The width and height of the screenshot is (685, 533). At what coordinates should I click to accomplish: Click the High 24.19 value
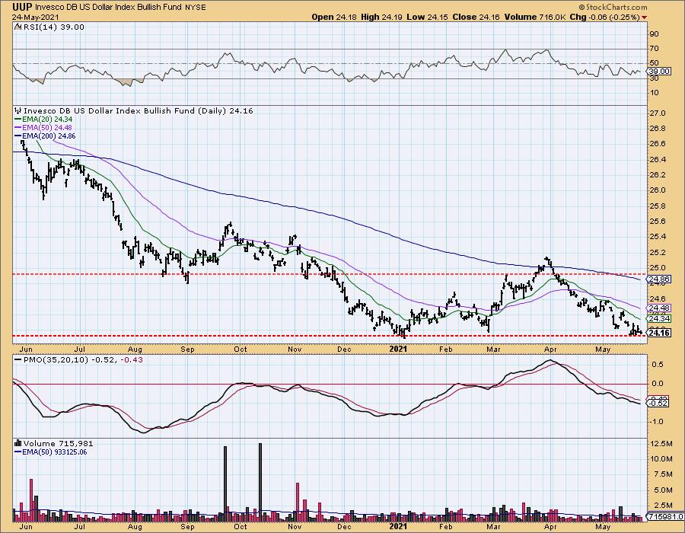(x=381, y=17)
